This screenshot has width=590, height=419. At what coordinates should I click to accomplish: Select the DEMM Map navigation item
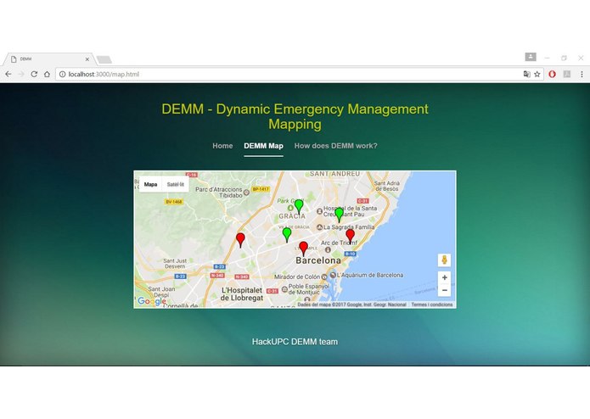[263, 146]
